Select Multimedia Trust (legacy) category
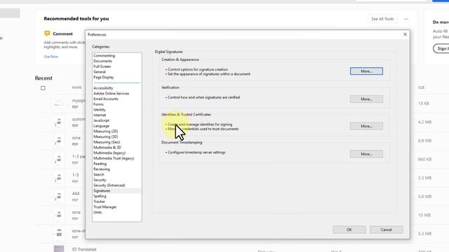The image size is (449, 252). tap(114, 159)
